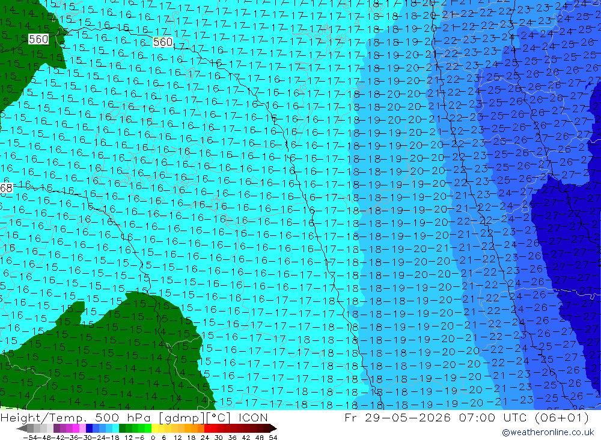Click the '-18' legend value
Viewport: 601px width, 440px height.
pos(112,438)
